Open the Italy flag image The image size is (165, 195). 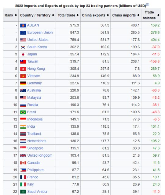[x=23, y=184]
